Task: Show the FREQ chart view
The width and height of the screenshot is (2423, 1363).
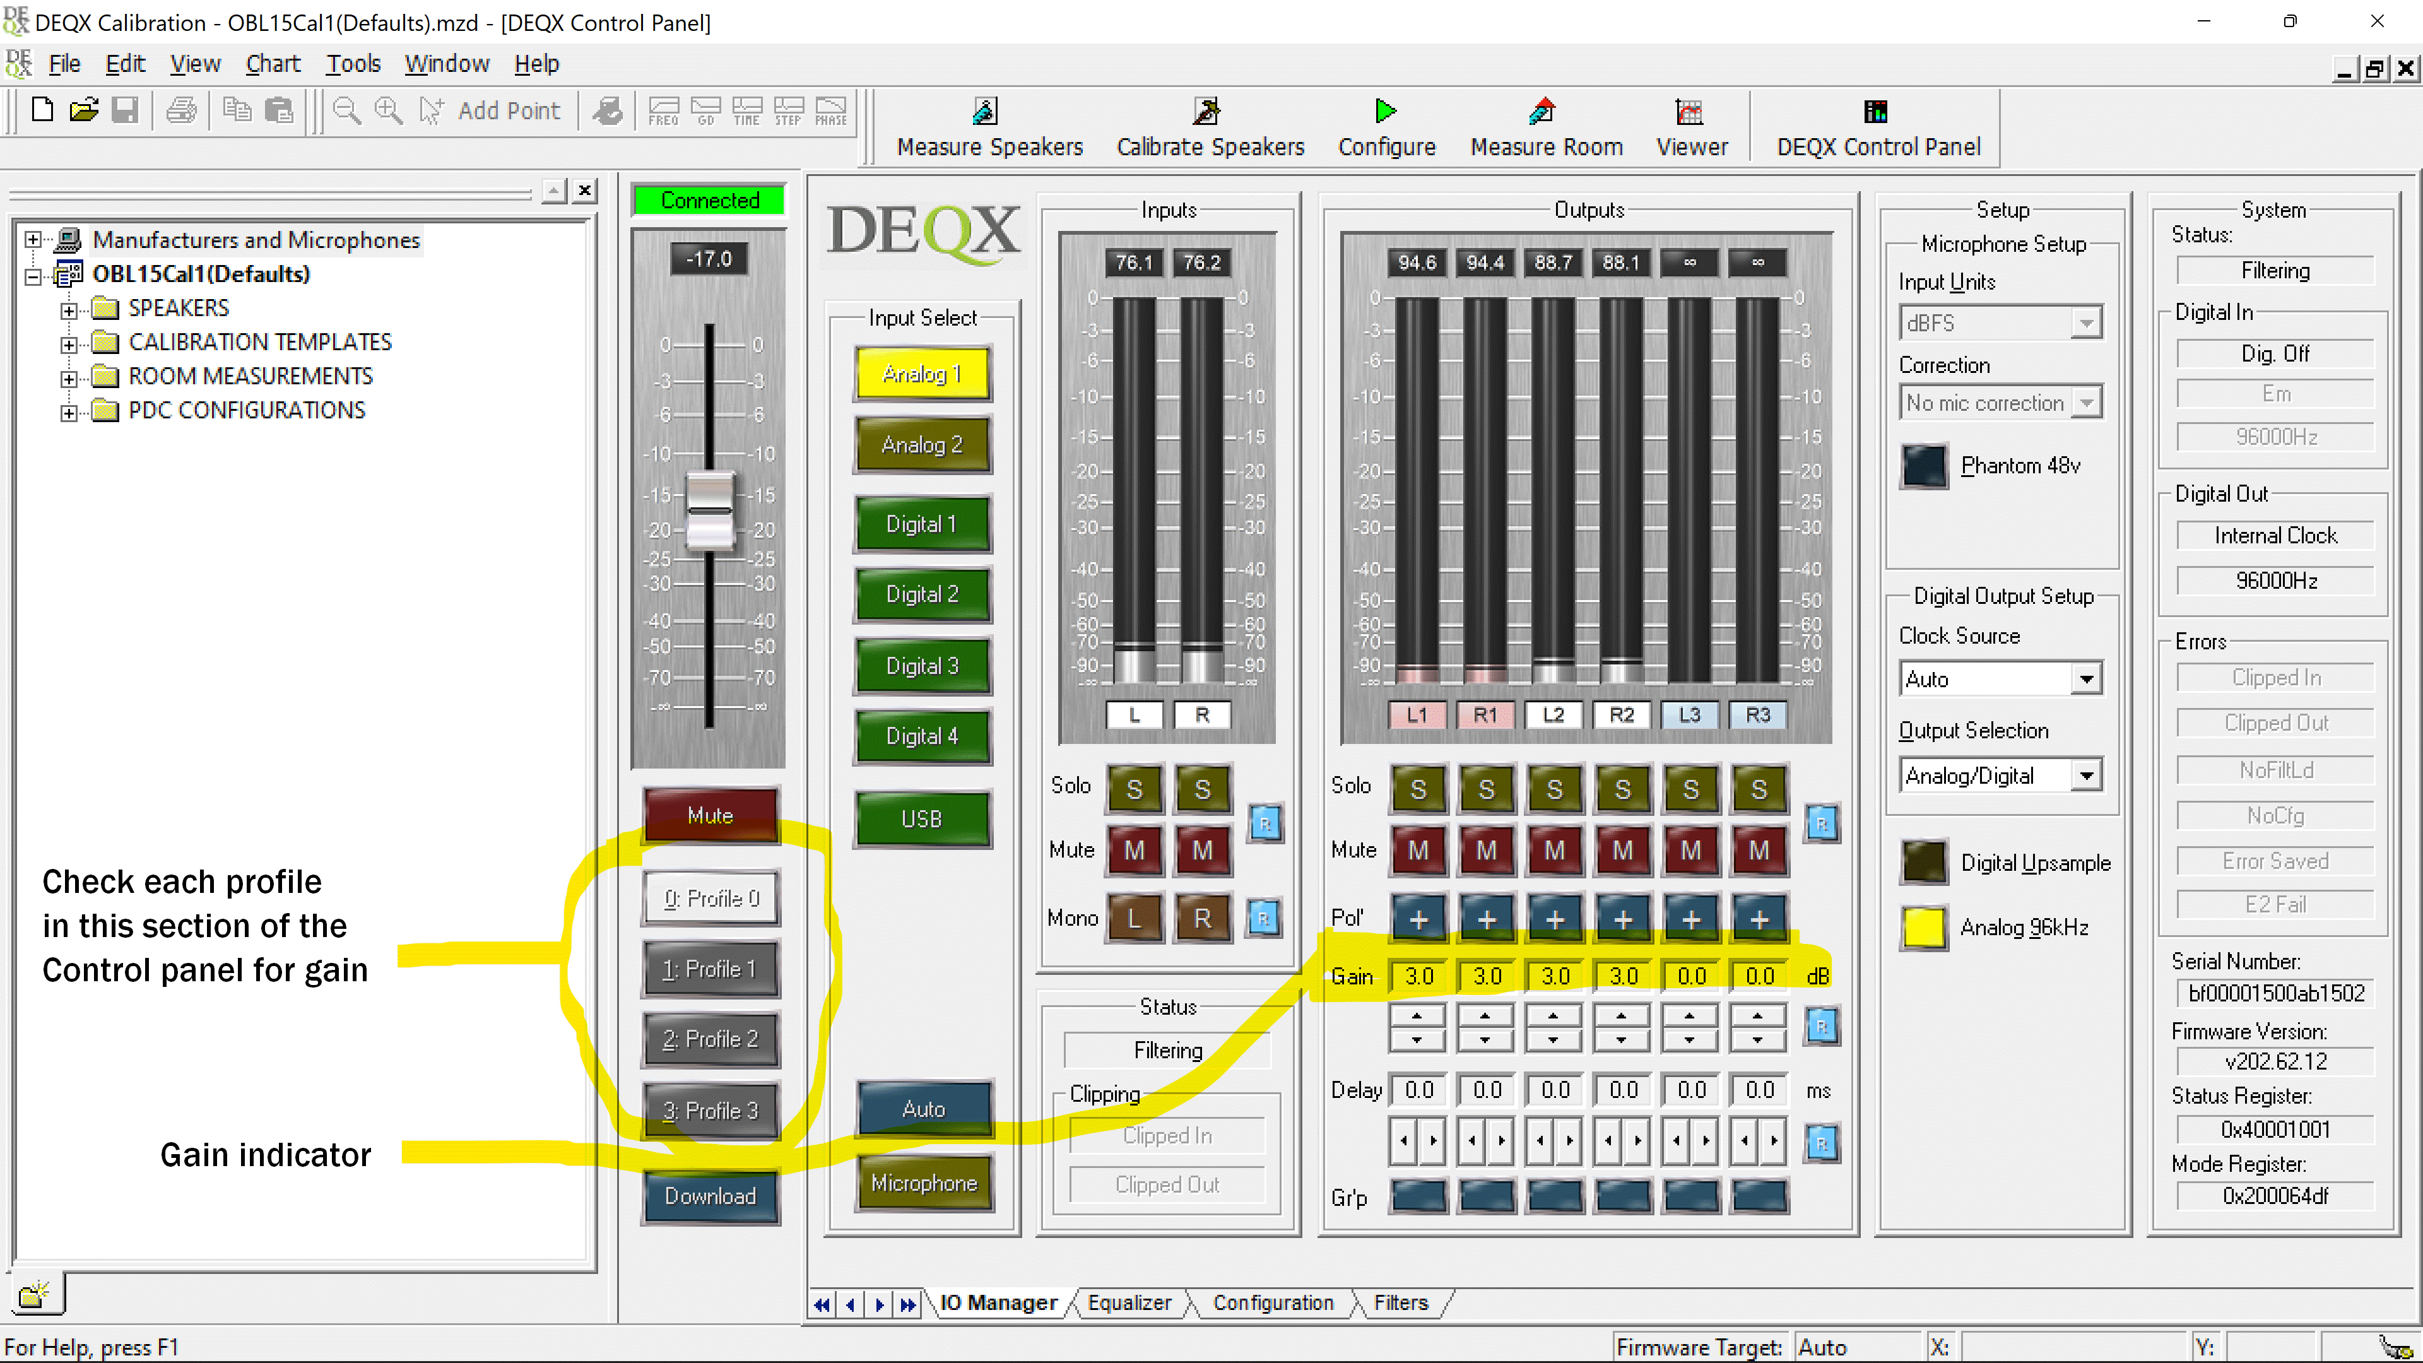Action: tap(663, 110)
